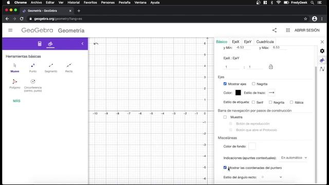
Task: Open graphics view properties icon
Action: click(x=322, y=60)
